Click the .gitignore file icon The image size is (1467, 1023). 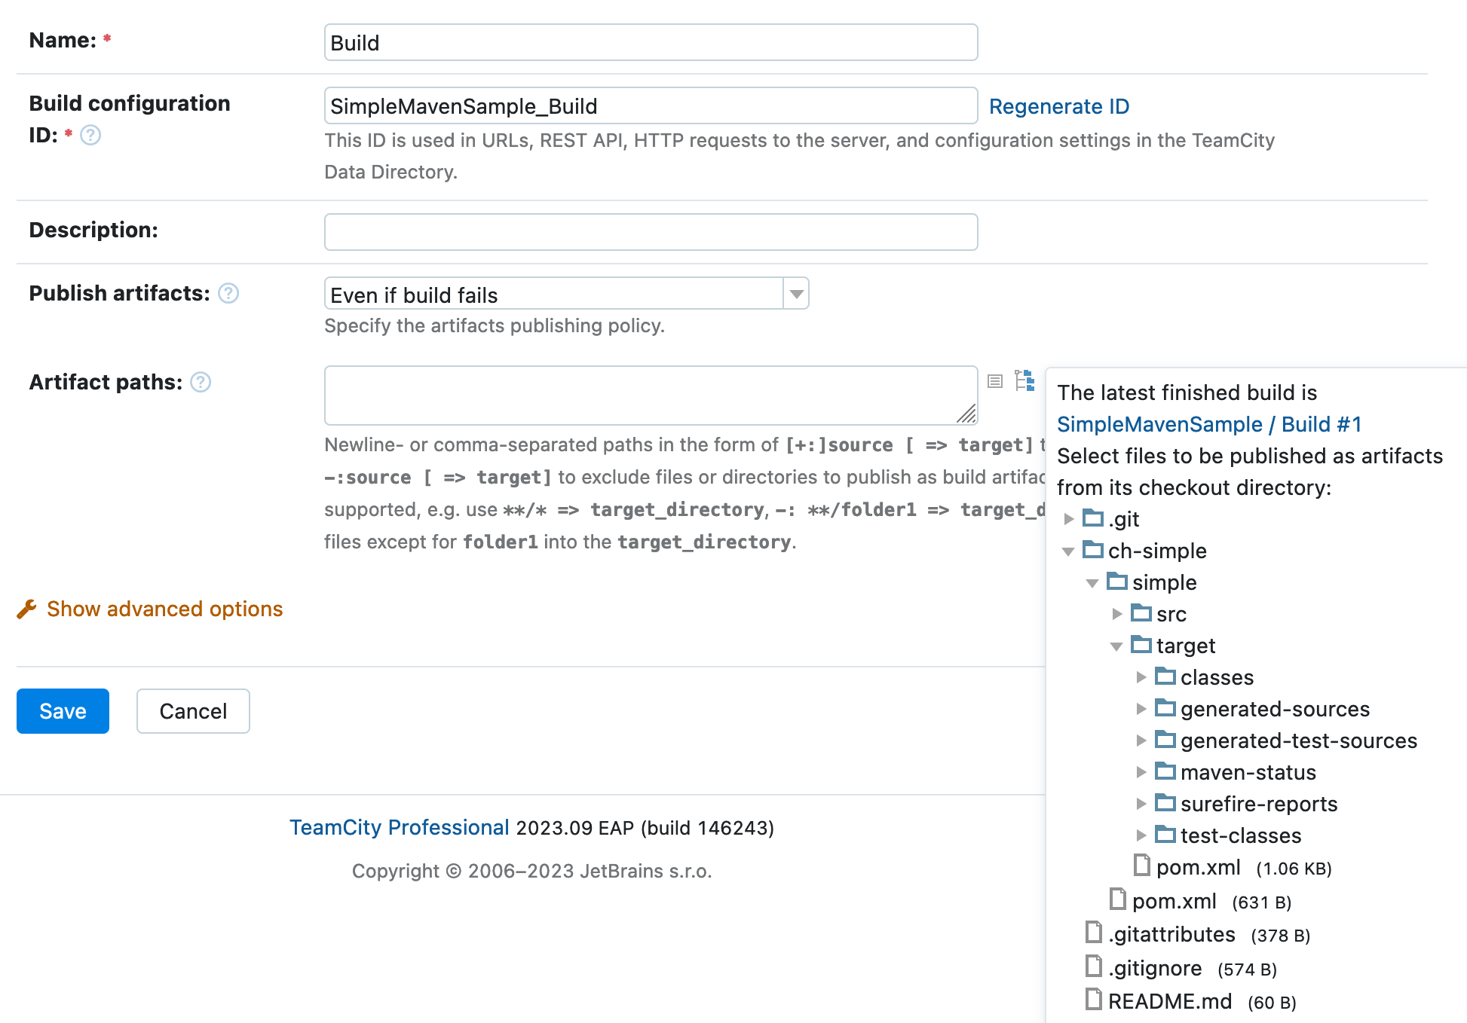1093,966
